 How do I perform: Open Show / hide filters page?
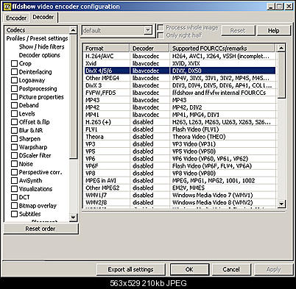41,47
